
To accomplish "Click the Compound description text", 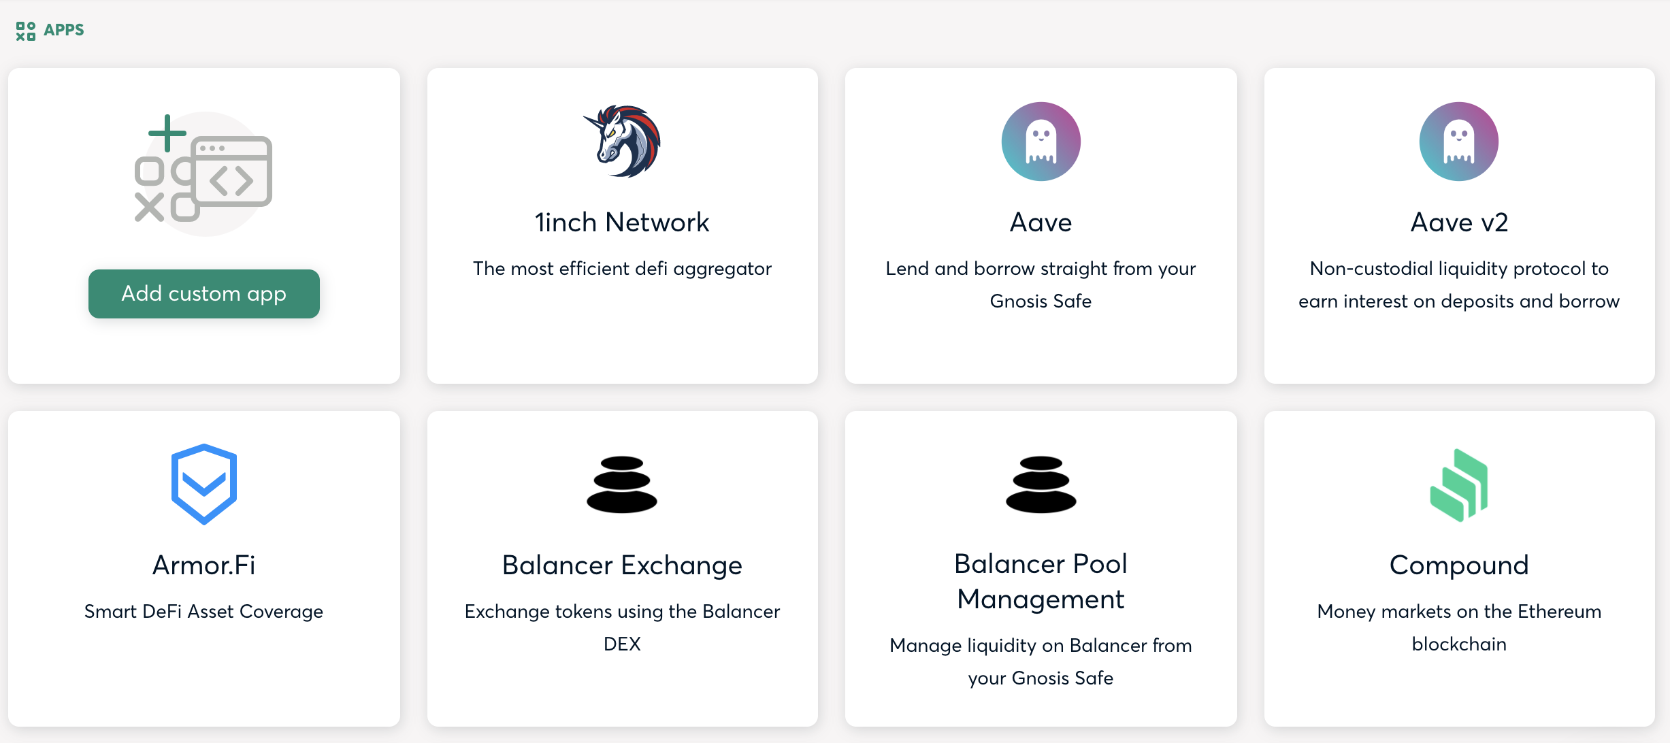I will pos(1458,627).
